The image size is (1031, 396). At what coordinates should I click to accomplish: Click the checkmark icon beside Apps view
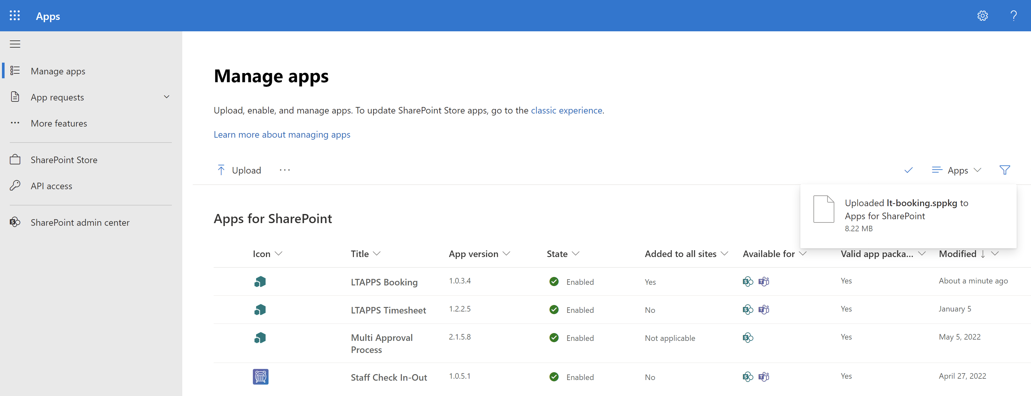pyautogui.click(x=908, y=170)
